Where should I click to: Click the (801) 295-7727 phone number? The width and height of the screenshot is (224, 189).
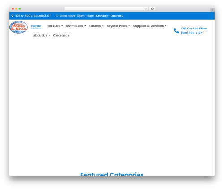[191, 33]
